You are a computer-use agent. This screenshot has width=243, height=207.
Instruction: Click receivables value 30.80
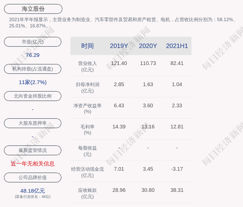[x=148, y=190]
